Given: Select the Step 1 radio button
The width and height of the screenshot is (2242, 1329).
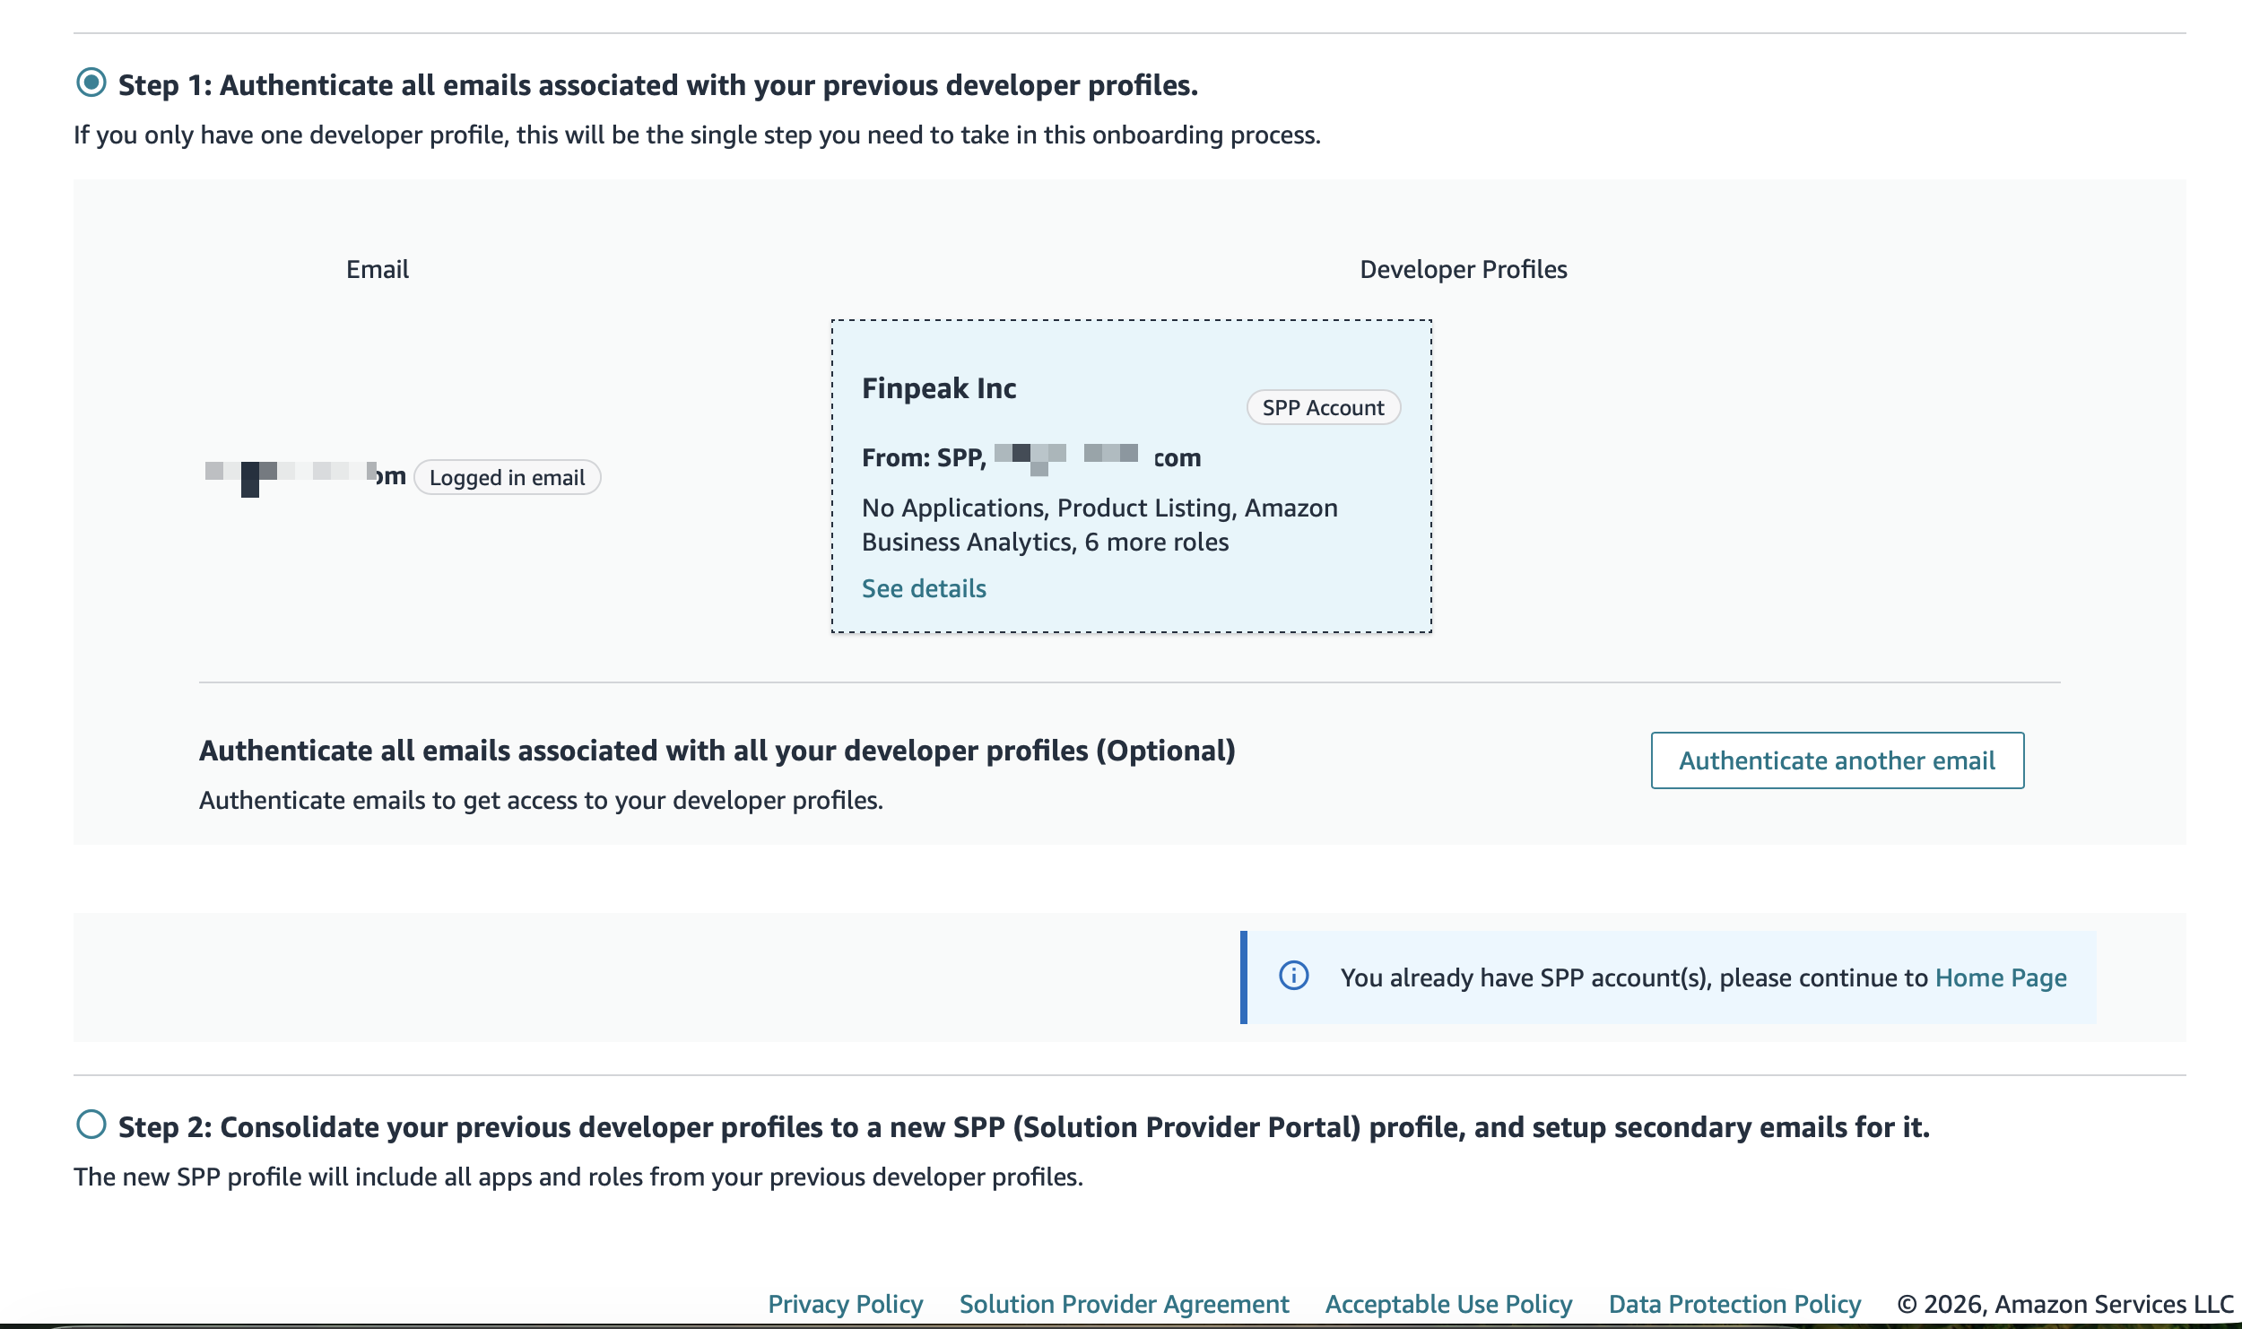Looking at the screenshot, I should tap(91, 83).
